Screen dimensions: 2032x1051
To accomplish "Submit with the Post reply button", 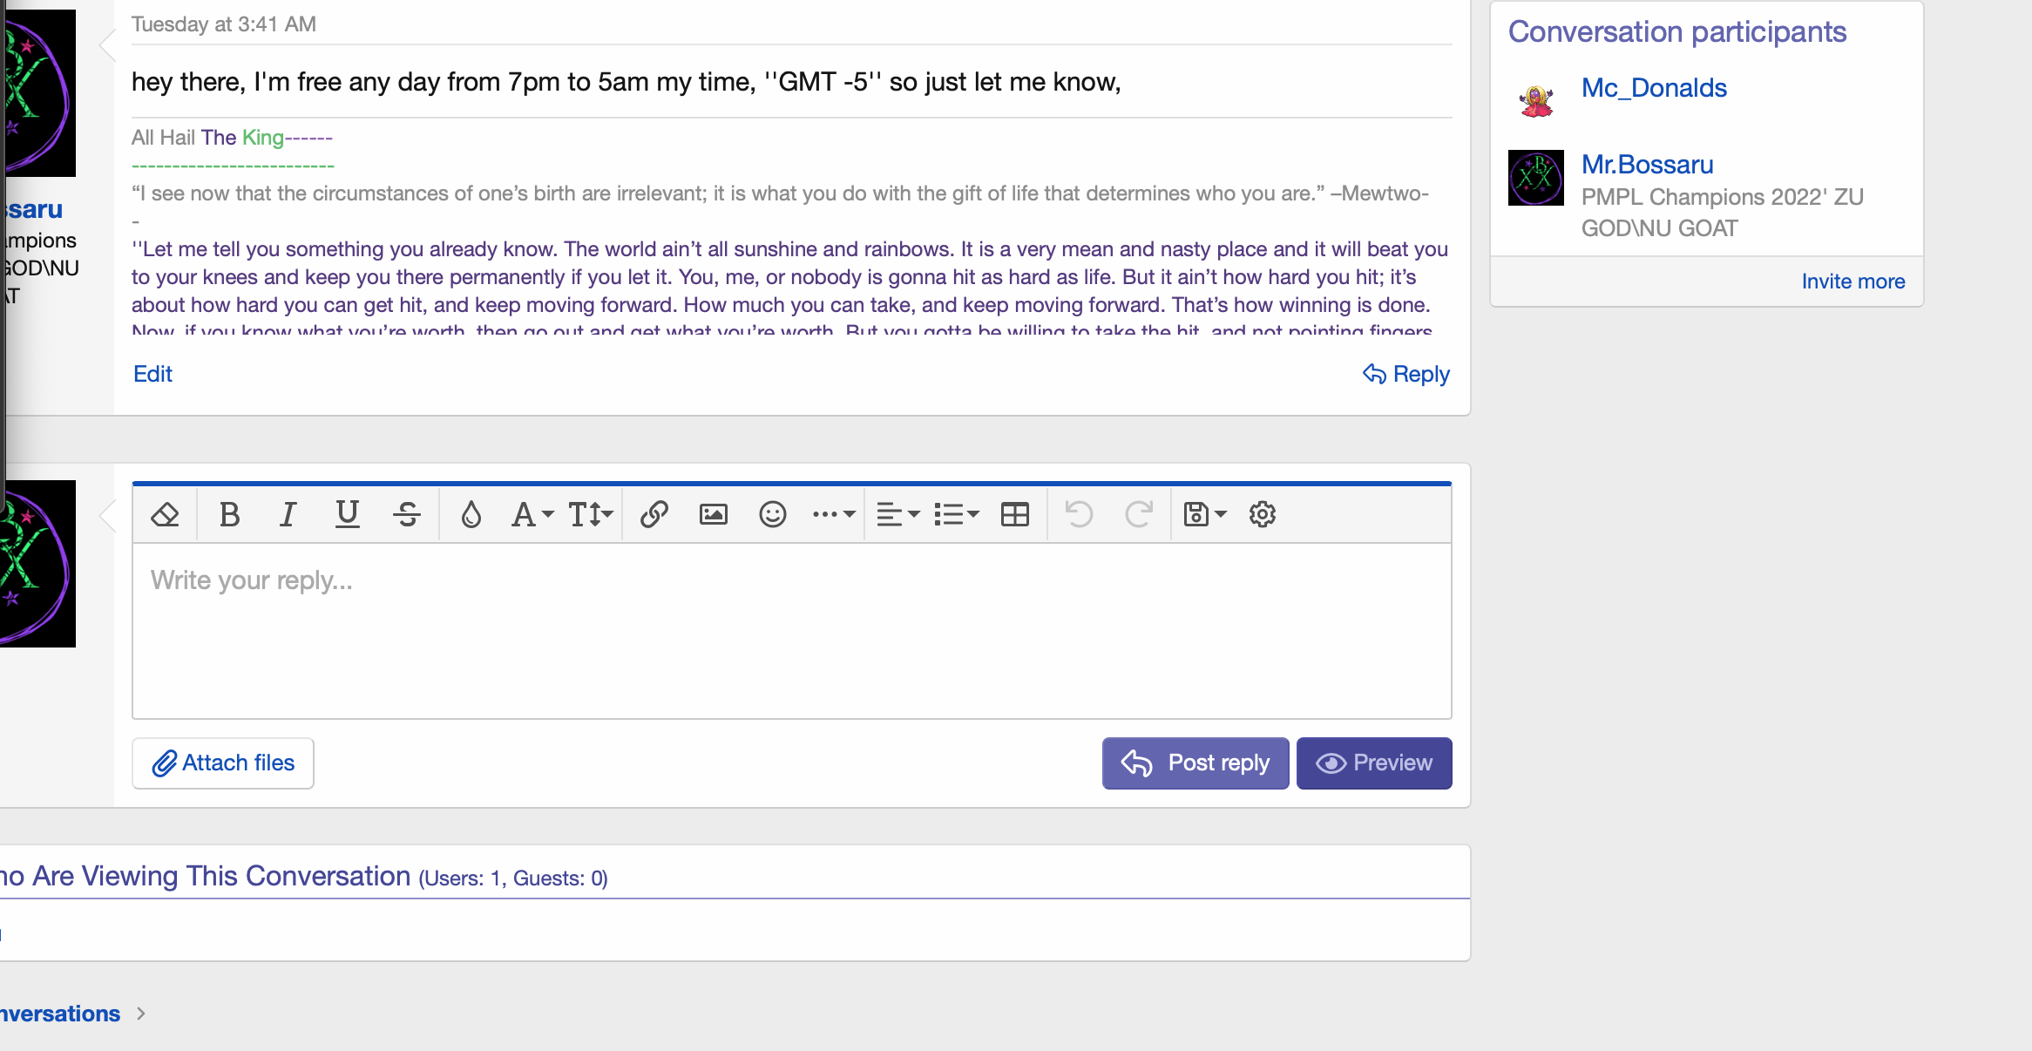I will [x=1195, y=763].
